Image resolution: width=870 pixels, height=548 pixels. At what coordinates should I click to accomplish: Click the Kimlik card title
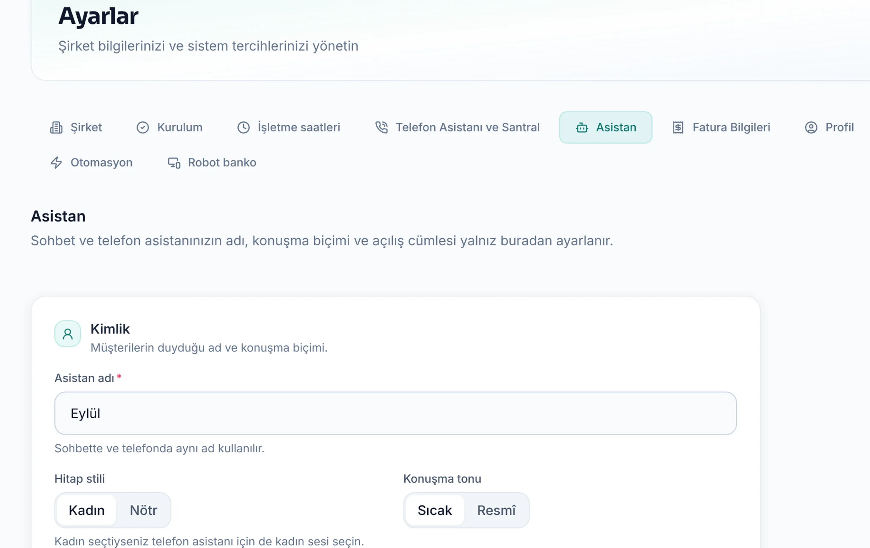coord(110,329)
